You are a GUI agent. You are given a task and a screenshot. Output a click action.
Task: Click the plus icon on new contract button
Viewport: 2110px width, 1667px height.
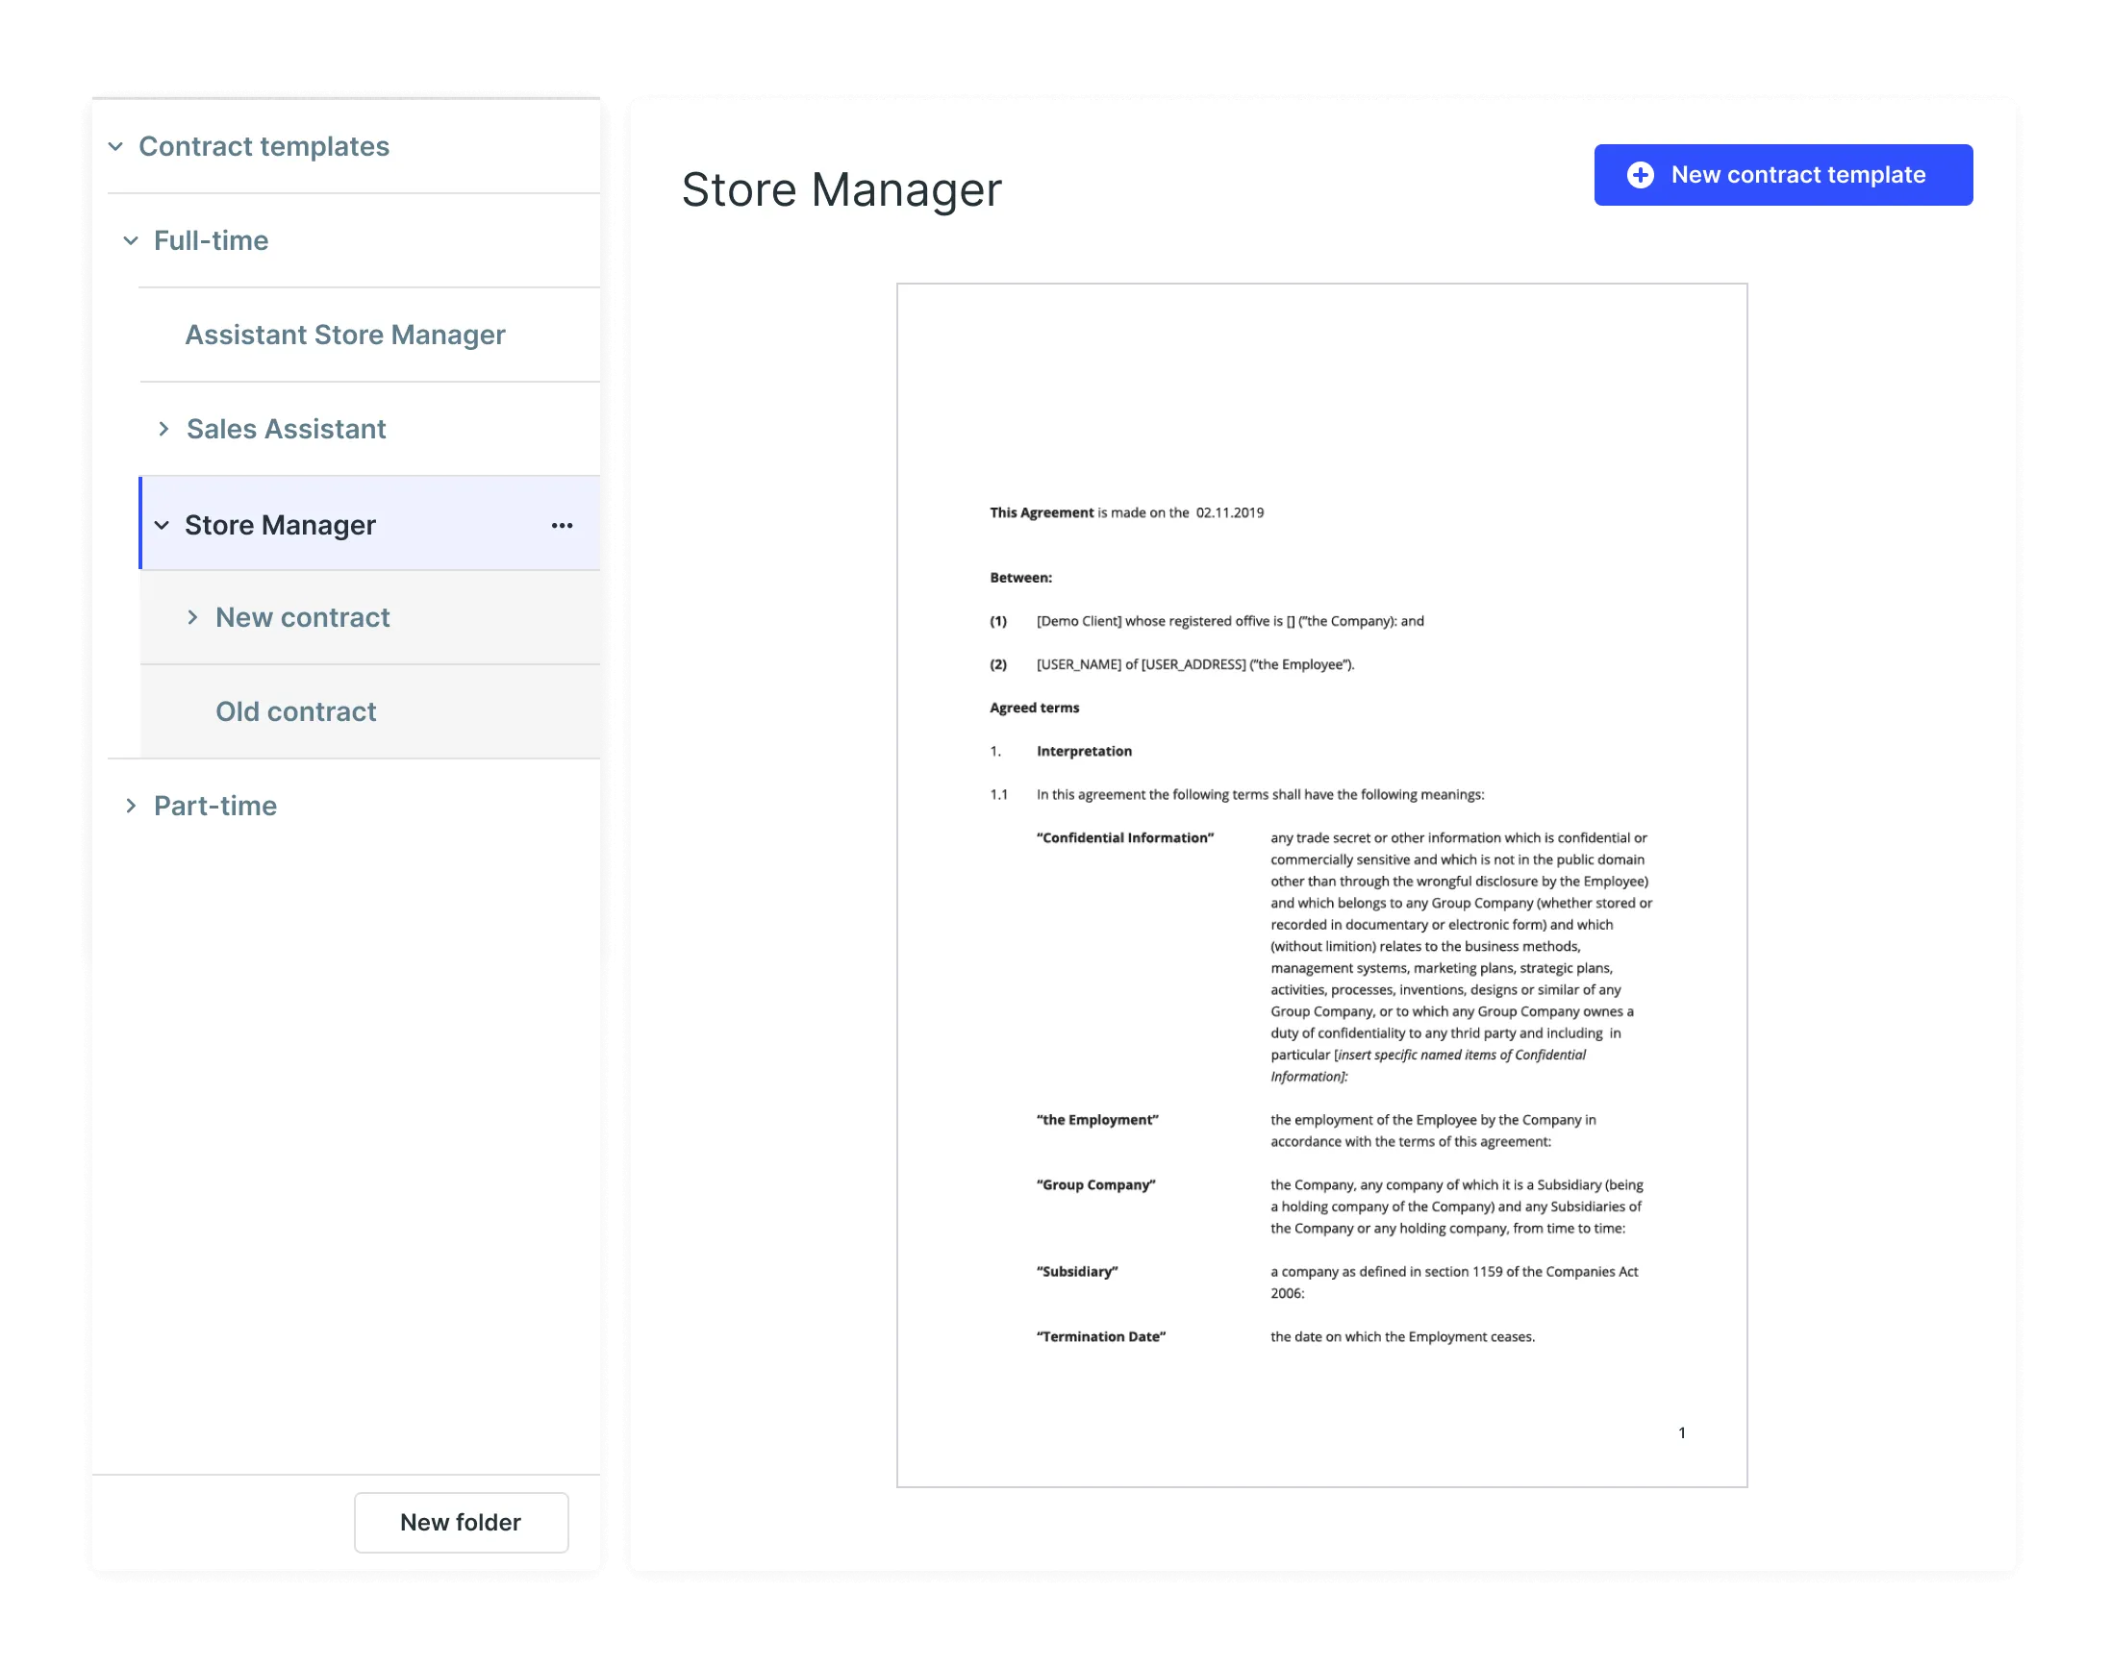click(x=1639, y=175)
